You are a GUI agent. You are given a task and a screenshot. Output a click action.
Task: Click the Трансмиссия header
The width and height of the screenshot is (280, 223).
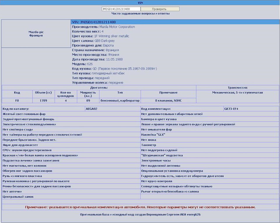pyautogui.click(x=238, y=88)
